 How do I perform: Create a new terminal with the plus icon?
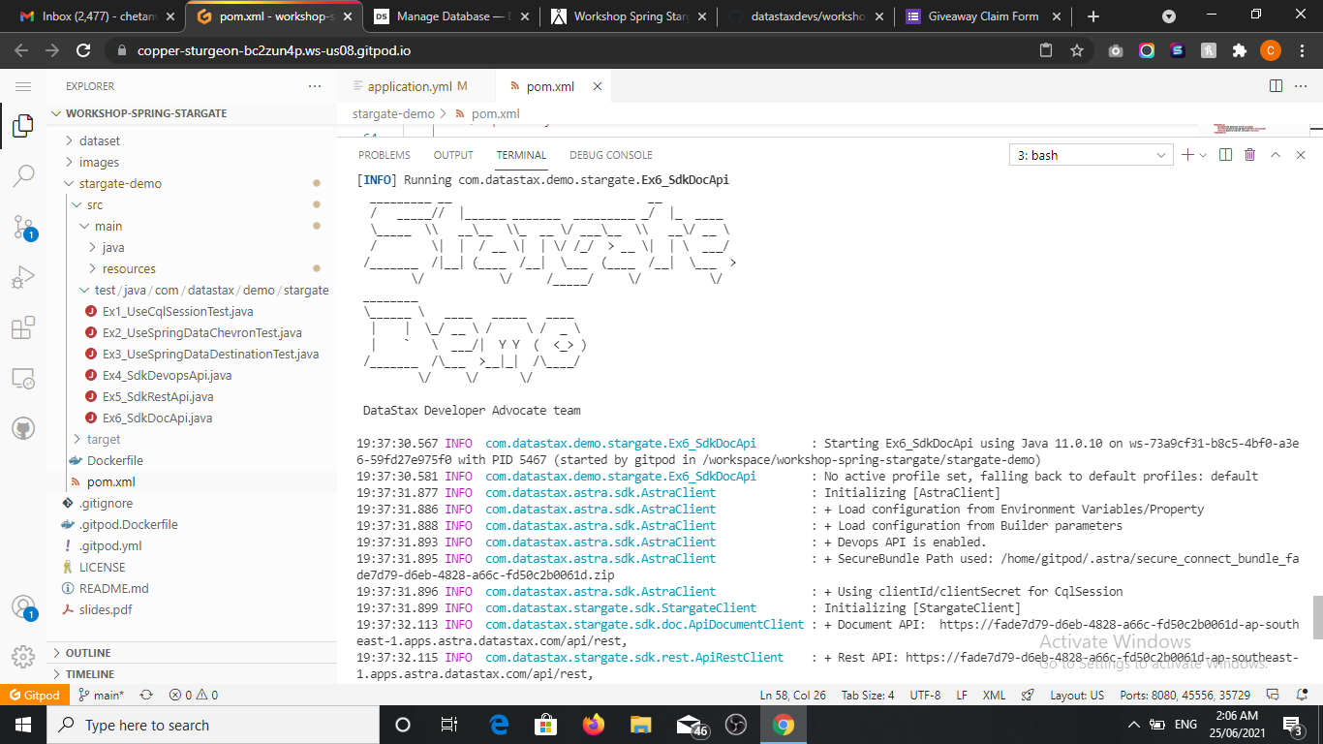click(x=1185, y=154)
